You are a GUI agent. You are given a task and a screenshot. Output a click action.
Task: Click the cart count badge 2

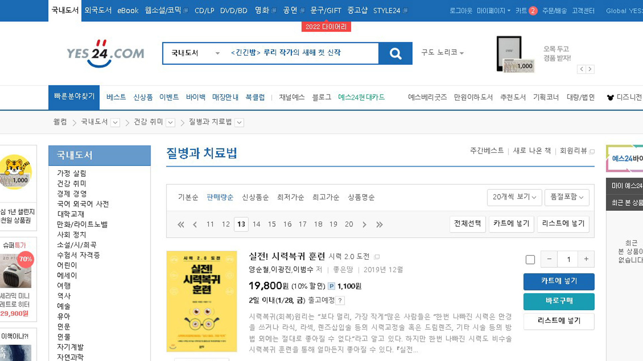(532, 11)
